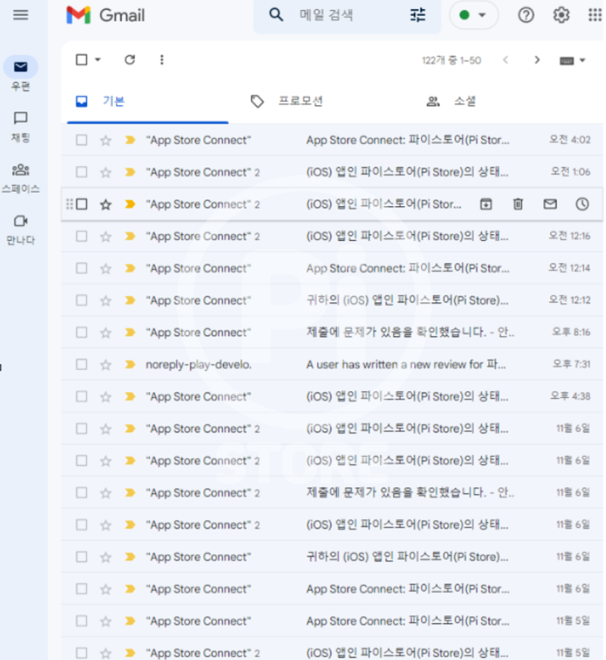Select the email received at 오전 4:02
606x660 pixels.
(x=82, y=139)
